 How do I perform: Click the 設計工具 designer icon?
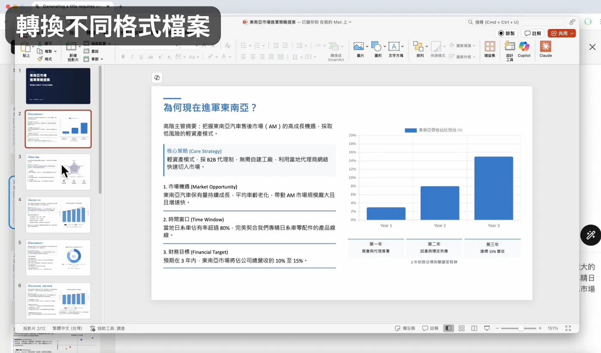[x=510, y=46]
